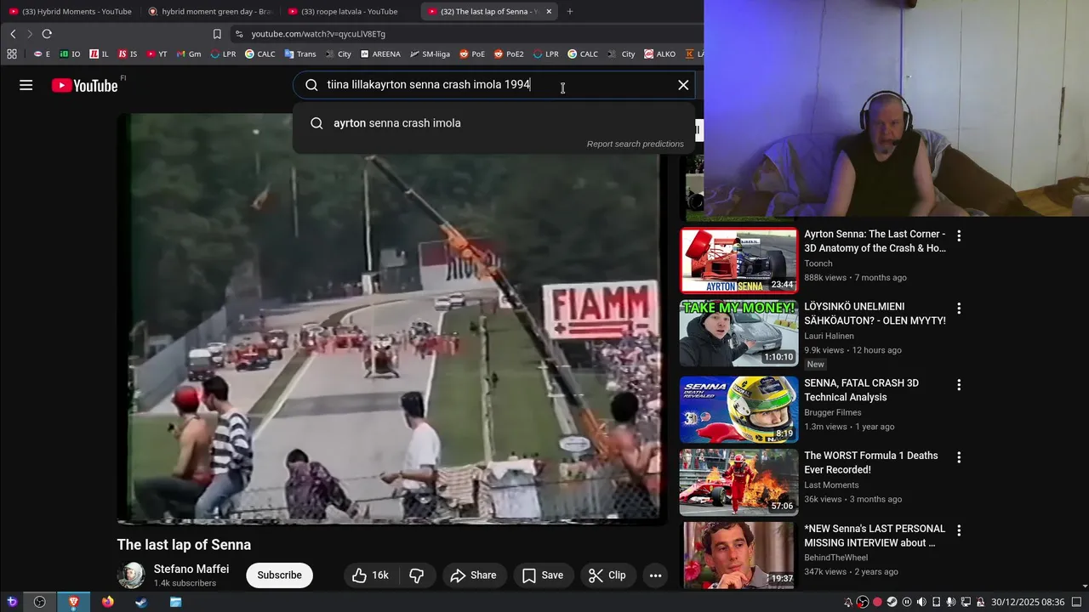The width and height of the screenshot is (1089, 612).
Task: Bookmark this page with the bookmark icon
Action: (217, 34)
